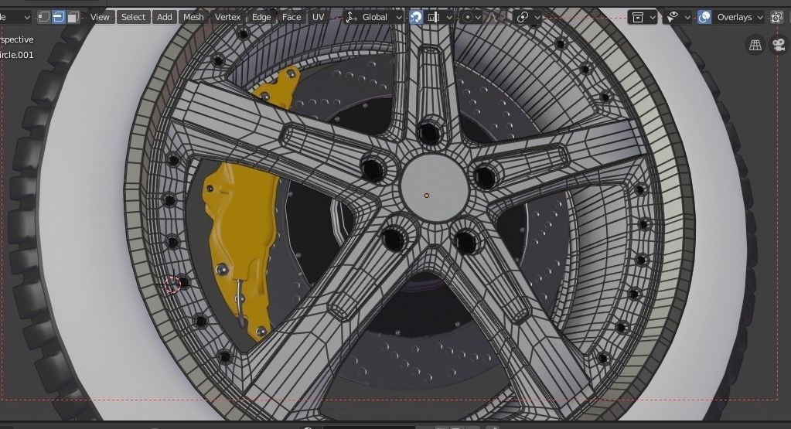
Task: Toggle X-ray view at top right
Action: 776,17
